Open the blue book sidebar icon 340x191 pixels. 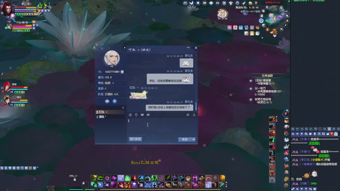286,159
